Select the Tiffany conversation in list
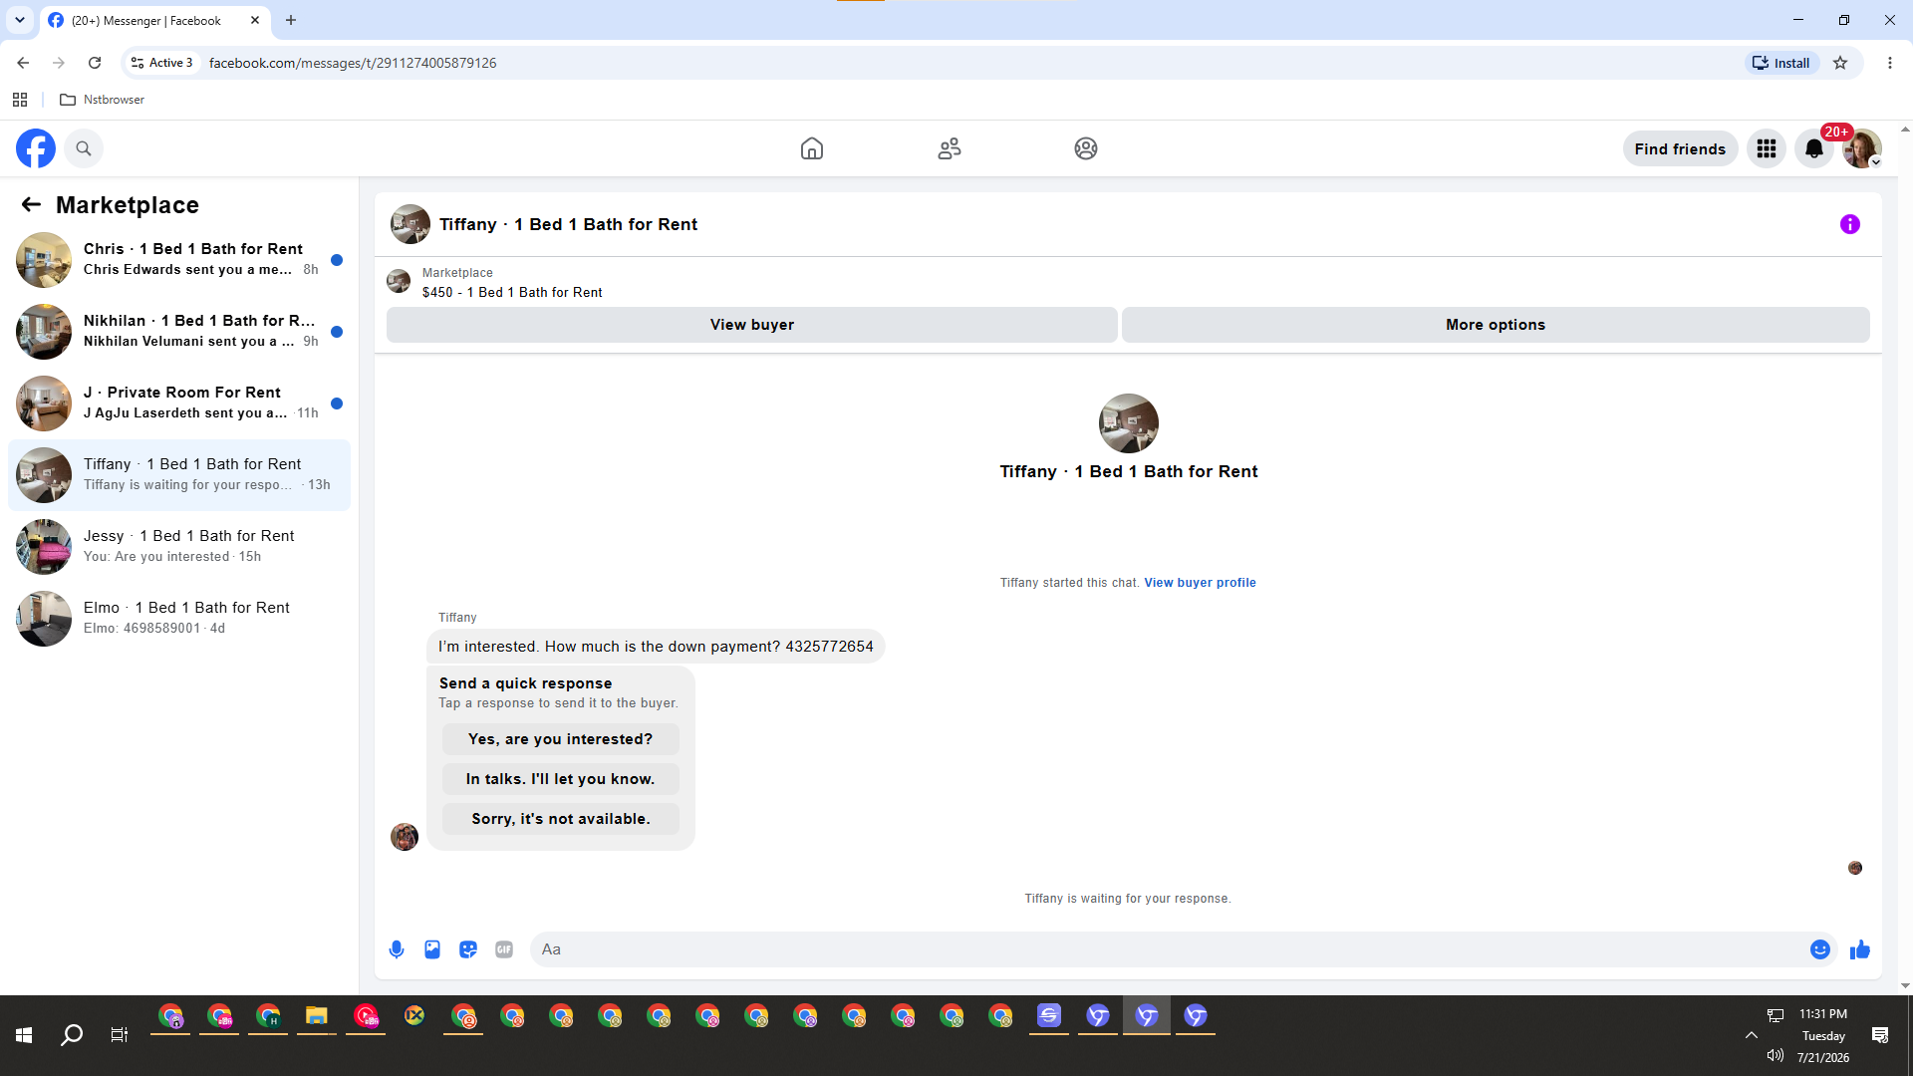This screenshot has height=1076, width=1913. [x=179, y=475]
